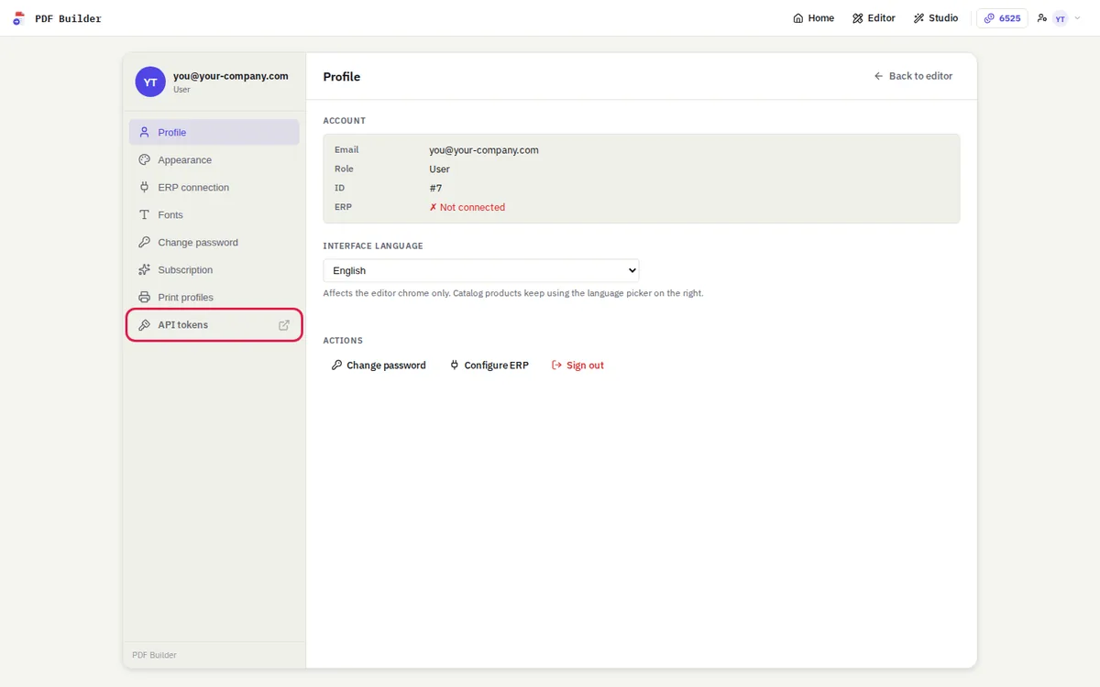Click the large YT avatar in sidebar

click(150, 82)
